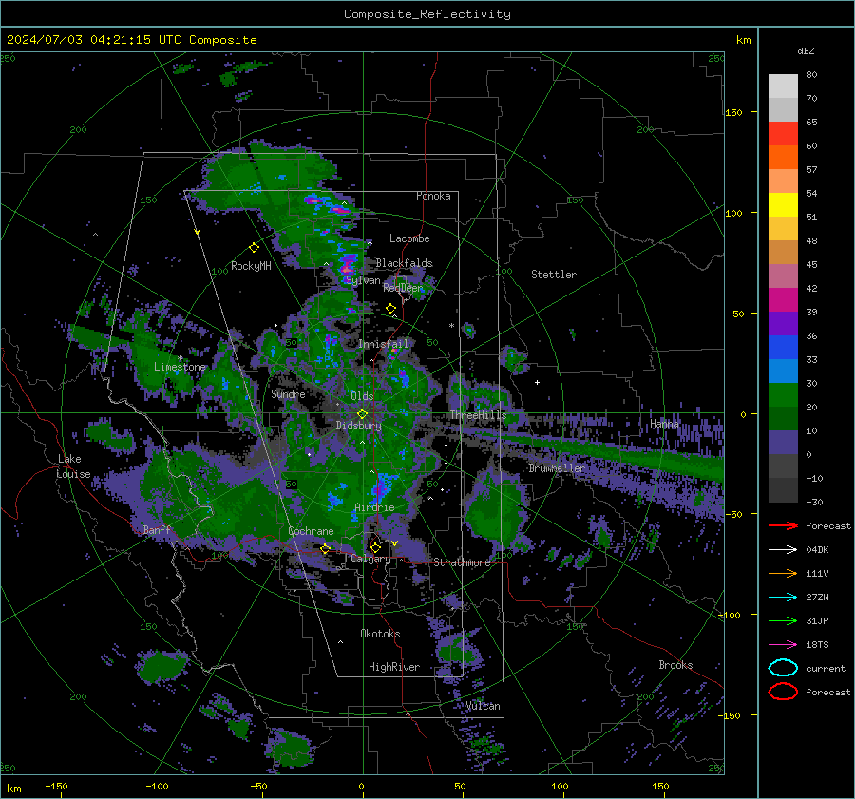The image size is (855, 799).
Task: Select the 'ThreeHills' map label
Action: pyautogui.click(x=478, y=415)
